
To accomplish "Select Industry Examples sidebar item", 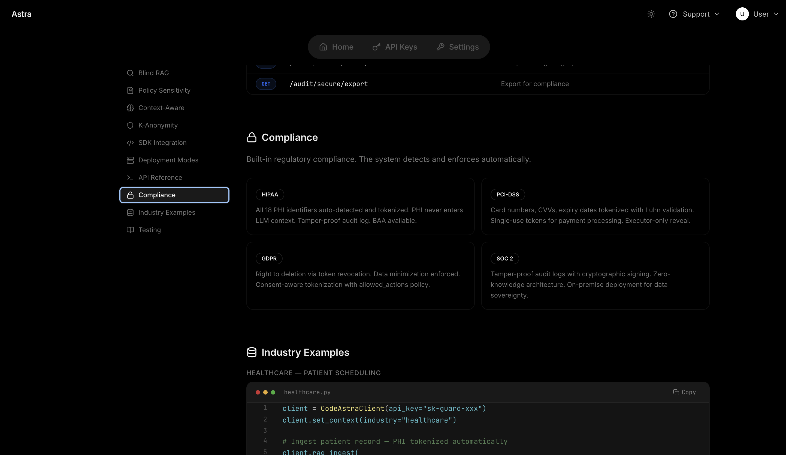I will (x=167, y=213).
